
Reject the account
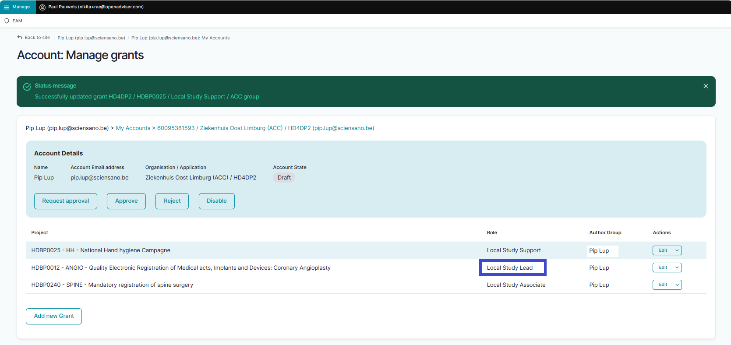point(172,201)
